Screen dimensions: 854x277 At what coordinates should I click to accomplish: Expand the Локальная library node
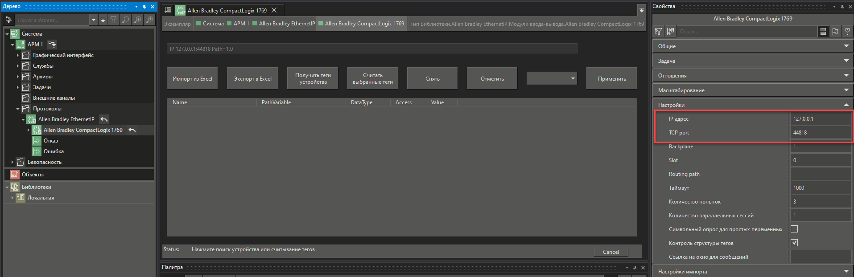[12, 198]
